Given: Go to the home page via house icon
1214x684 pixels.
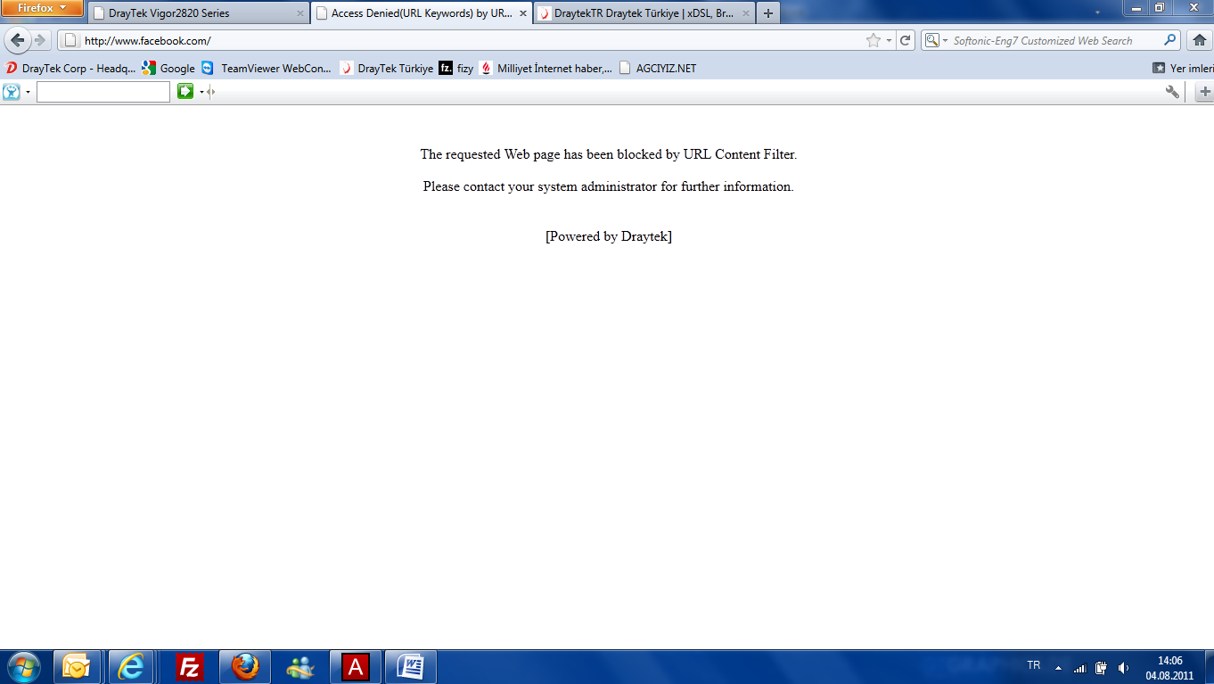Looking at the screenshot, I should pos(1200,40).
